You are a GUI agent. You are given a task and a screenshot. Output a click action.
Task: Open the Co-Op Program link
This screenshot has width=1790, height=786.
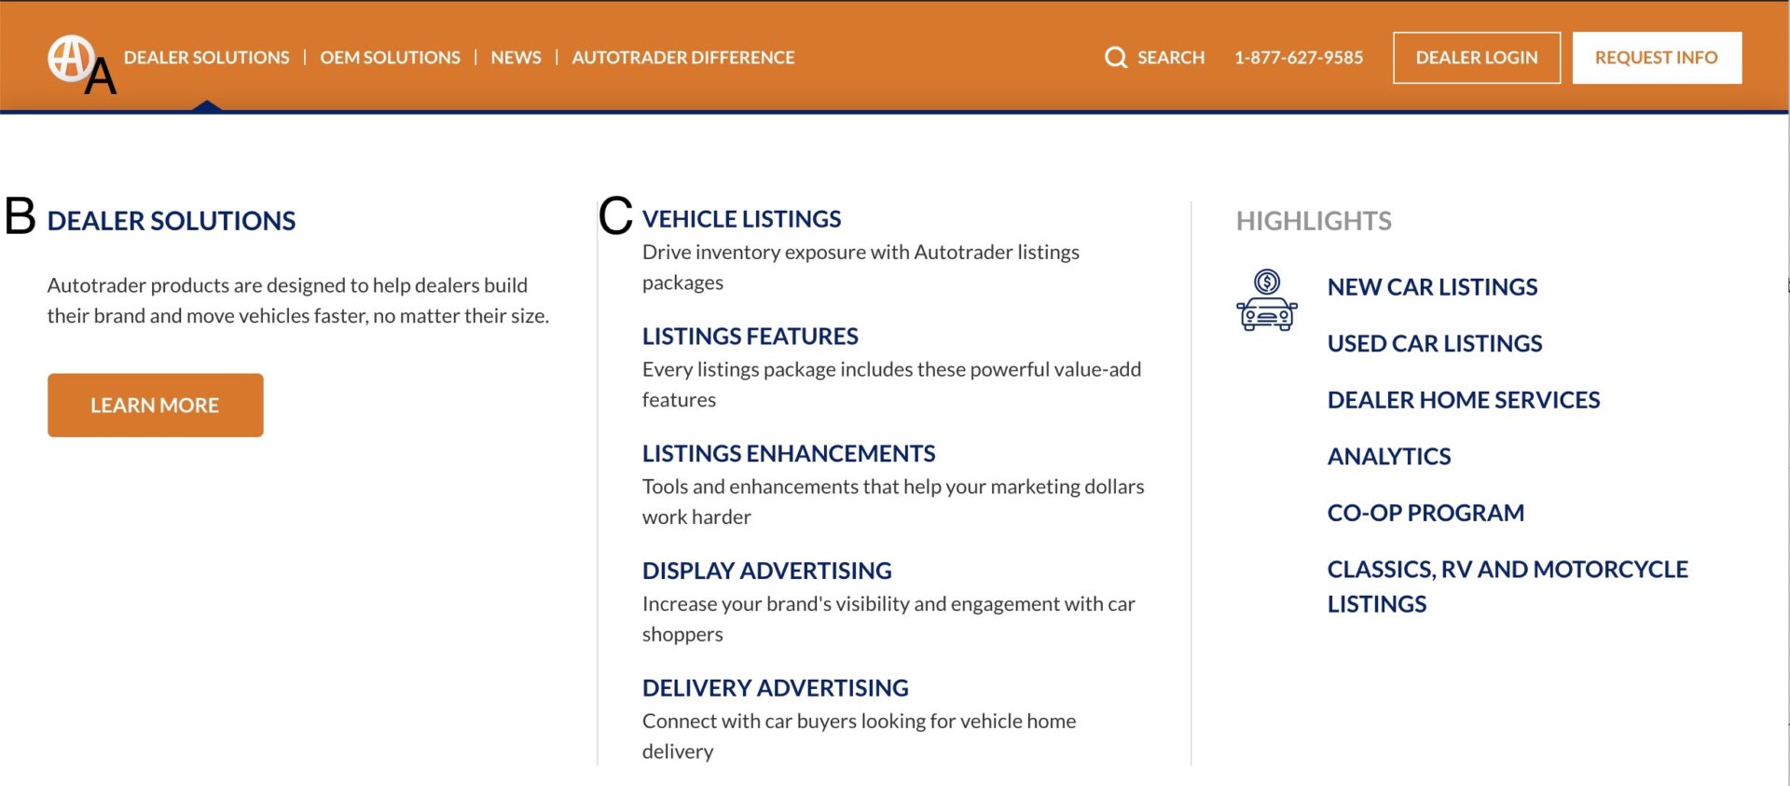(1425, 513)
